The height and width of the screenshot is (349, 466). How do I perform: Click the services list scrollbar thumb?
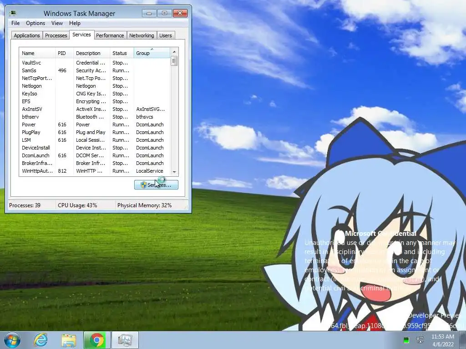174,61
